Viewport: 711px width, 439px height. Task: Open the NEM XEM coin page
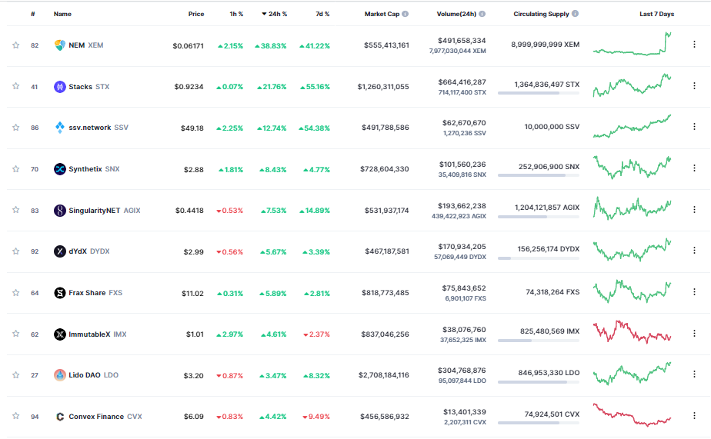[x=85, y=45]
